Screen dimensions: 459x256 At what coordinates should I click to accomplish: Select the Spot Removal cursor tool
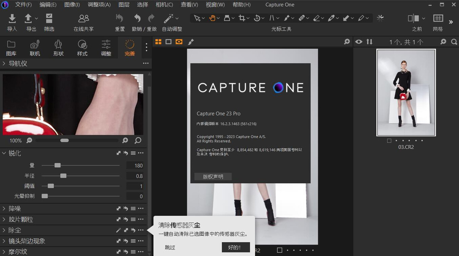pos(287,18)
